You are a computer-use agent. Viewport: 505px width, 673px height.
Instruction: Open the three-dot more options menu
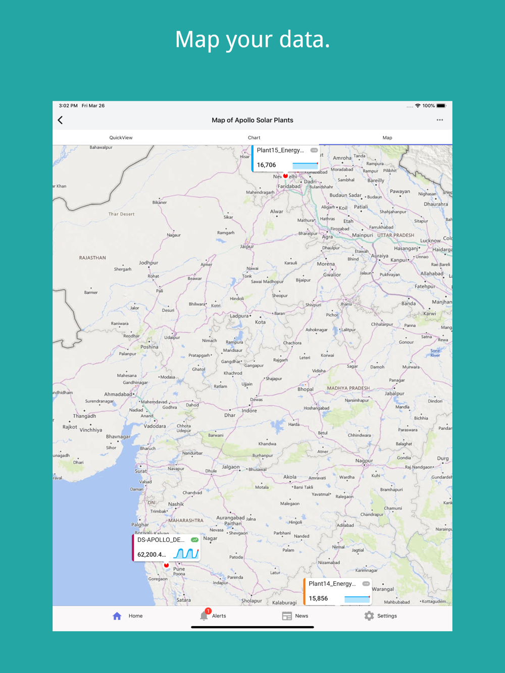[440, 120]
